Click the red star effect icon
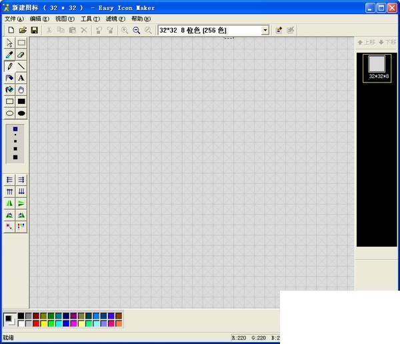The width and height of the screenshot is (400, 344). [x=10, y=227]
